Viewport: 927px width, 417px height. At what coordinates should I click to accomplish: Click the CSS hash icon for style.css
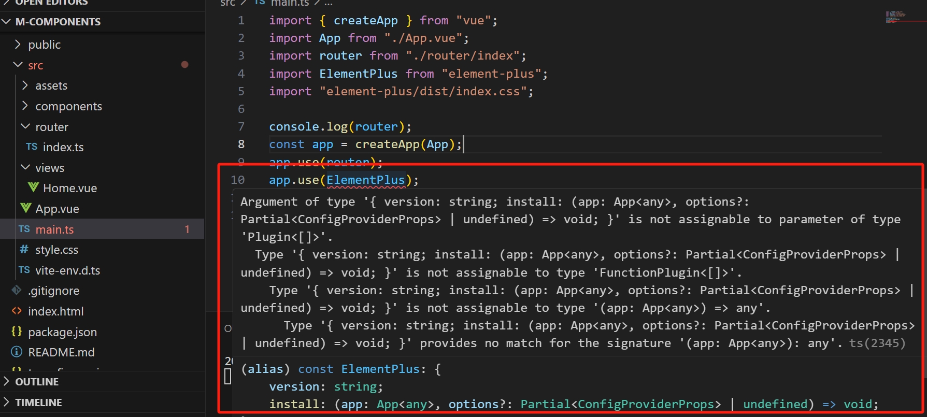(x=24, y=250)
